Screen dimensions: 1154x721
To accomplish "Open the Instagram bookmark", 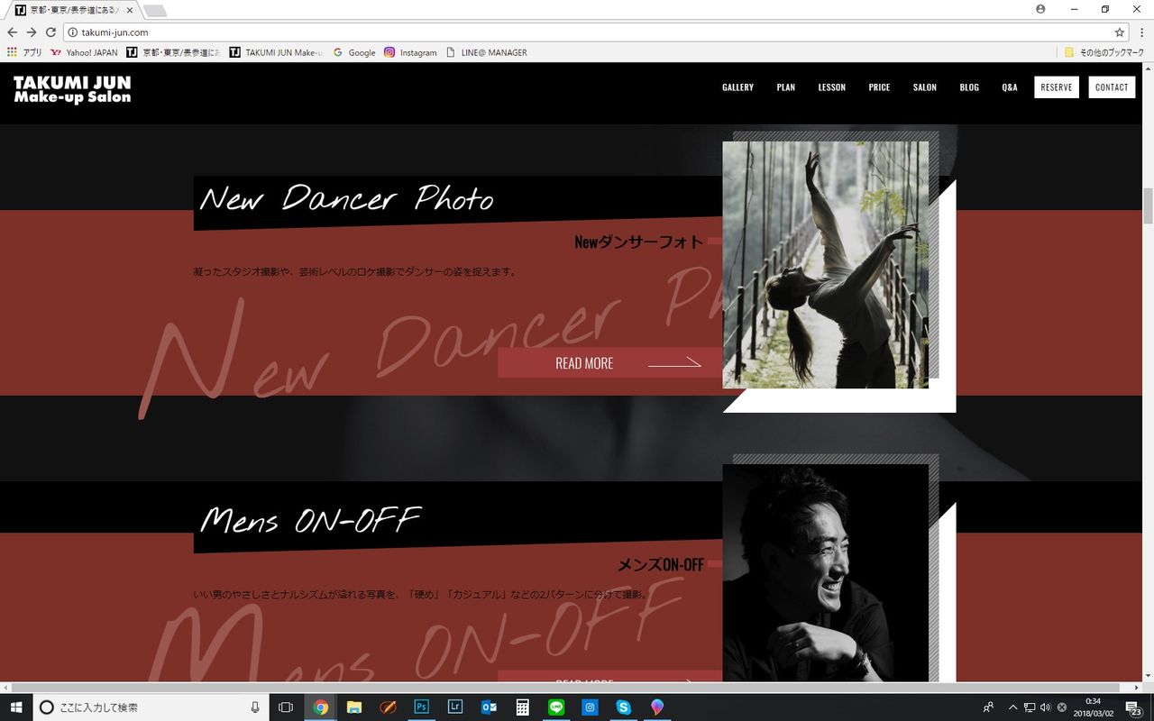I will [x=410, y=52].
